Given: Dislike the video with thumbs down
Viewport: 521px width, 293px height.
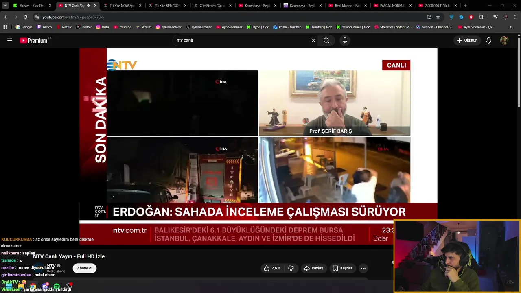Looking at the screenshot, I should click(x=291, y=268).
